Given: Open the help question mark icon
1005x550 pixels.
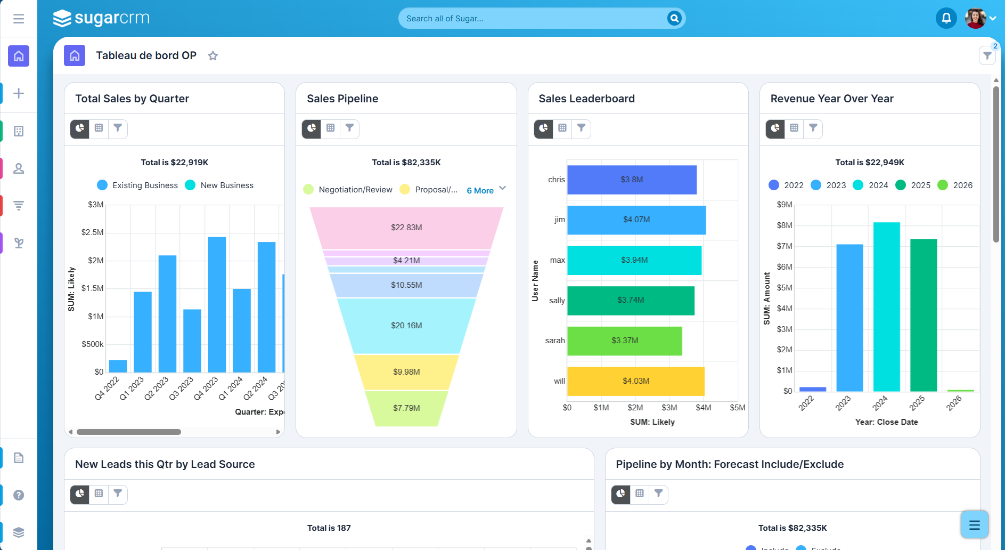Looking at the screenshot, I should pos(19,495).
